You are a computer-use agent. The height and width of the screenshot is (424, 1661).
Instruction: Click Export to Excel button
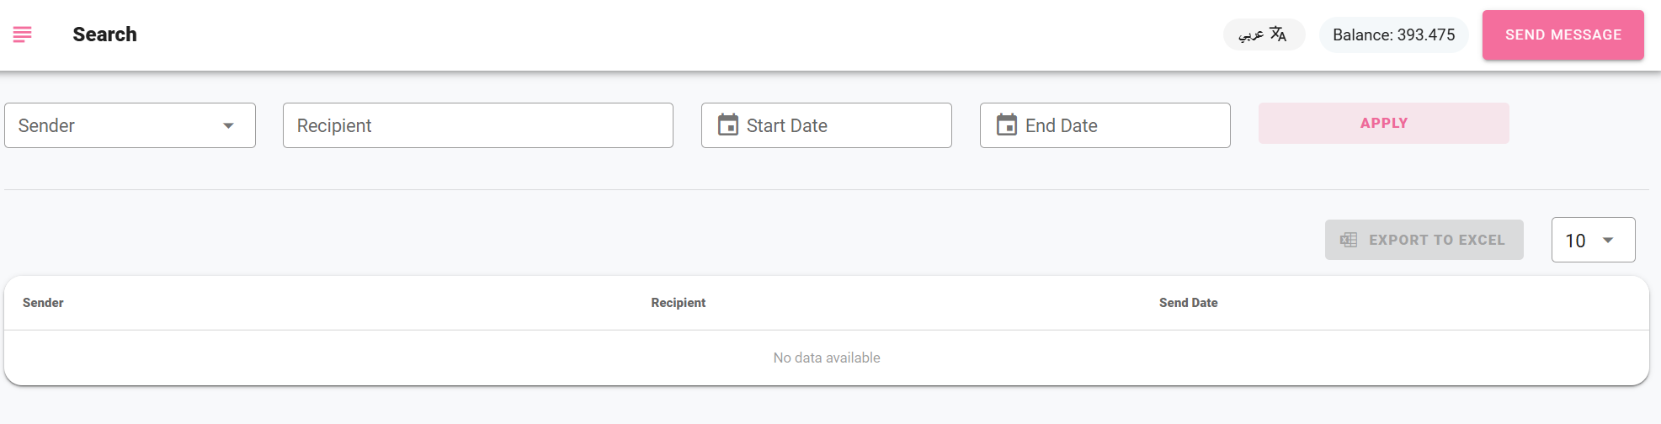click(1424, 240)
